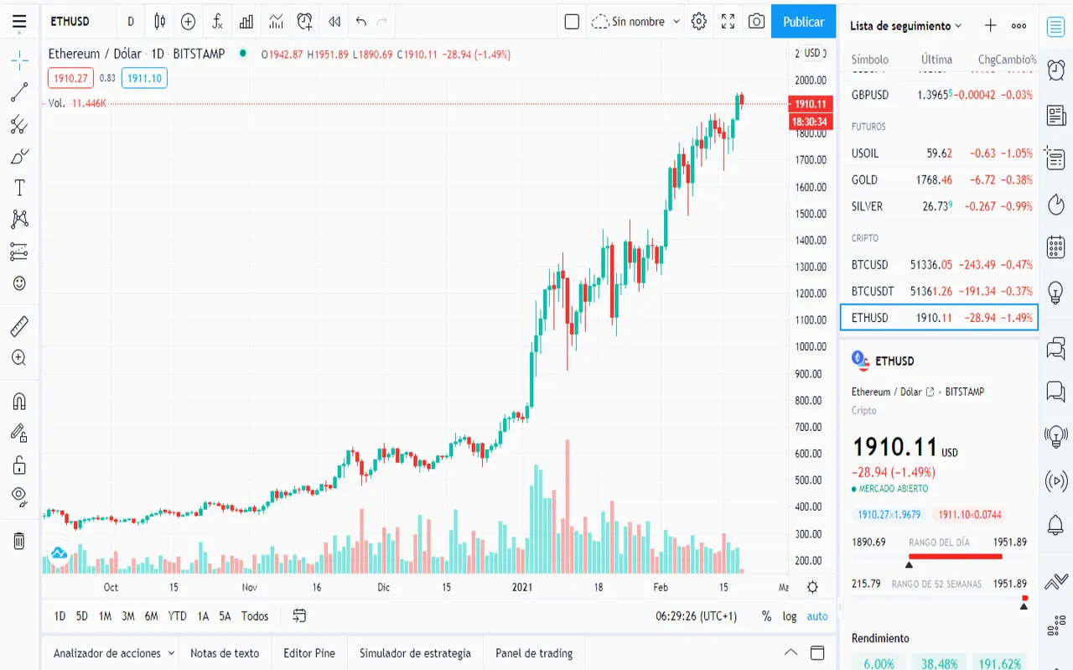
Task: Open the time zone 06:29:26 (UTC+1) menu
Action: point(696,616)
